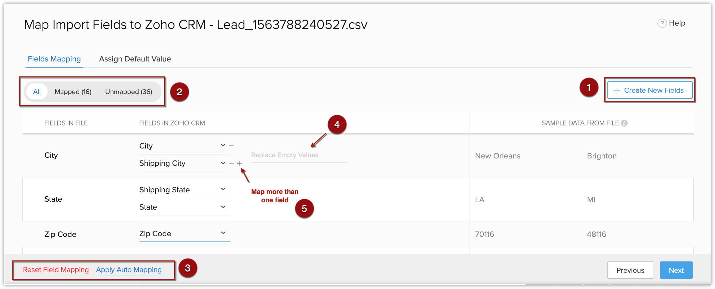715x289 pixels.
Task: Click the Apply Auto Mapping link
Action: click(x=129, y=270)
